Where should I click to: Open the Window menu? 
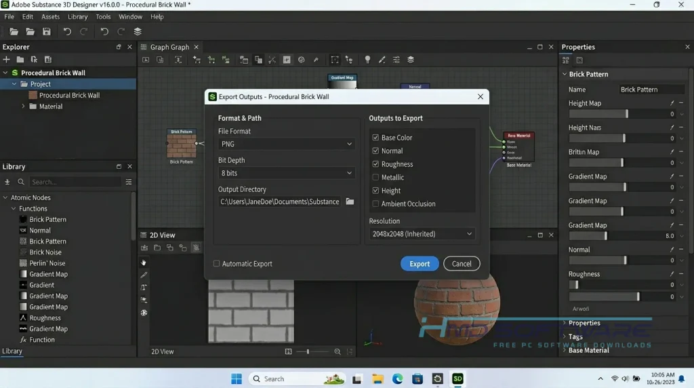pyautogui.click(x=130, y=17)
